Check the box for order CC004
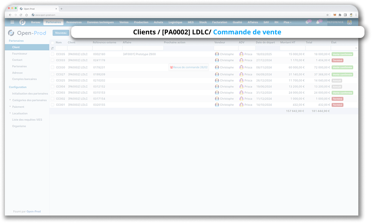This screenshot has height=223, width=372. pos(53,87)
